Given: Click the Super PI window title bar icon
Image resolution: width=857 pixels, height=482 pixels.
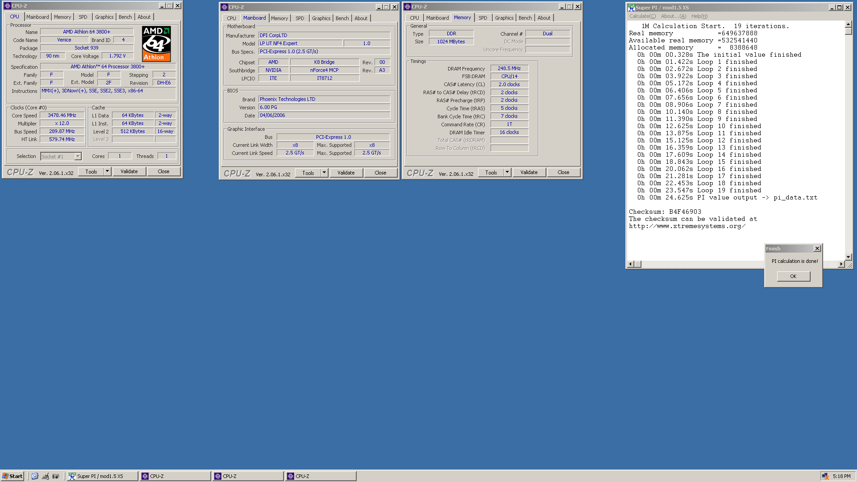Looking at the screenshot, I should [631, 8].
